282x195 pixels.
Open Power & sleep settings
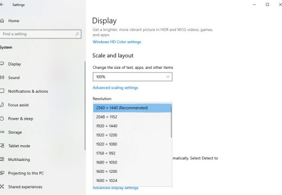pyautogui.click(x=21, y=119)
